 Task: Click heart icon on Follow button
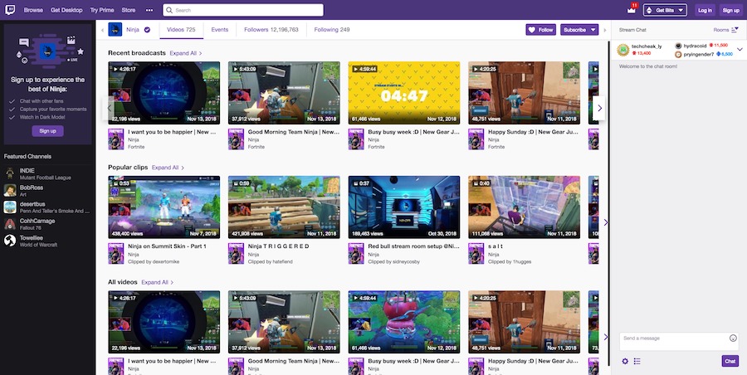(532, 30)
